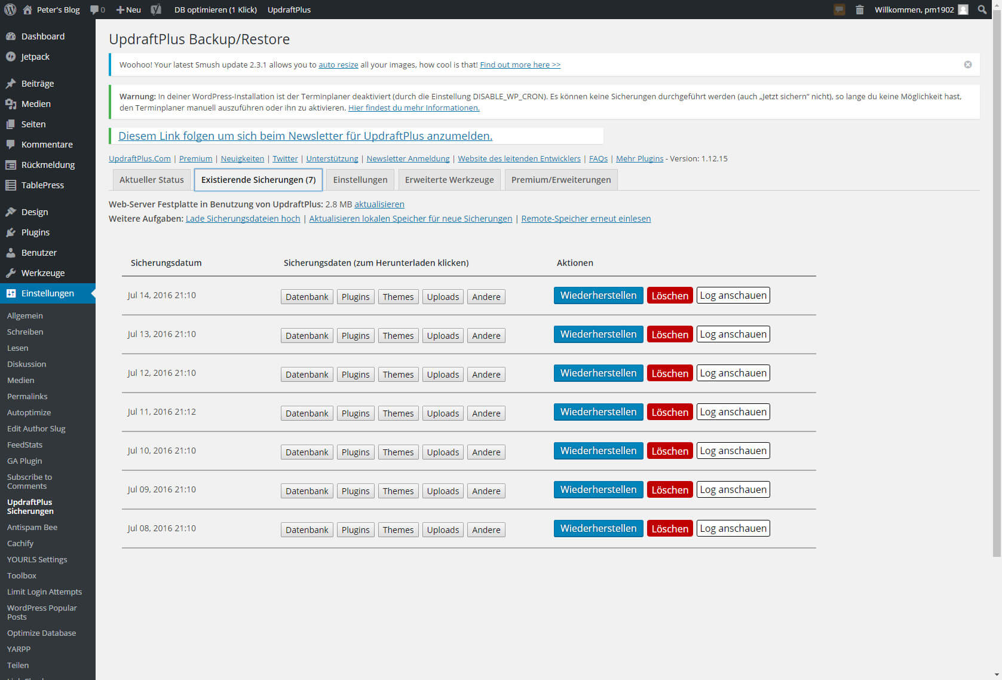Click the Jetpack sidebar icon
This screenshot has width=1002, height=680.
[x=11, y=57]
